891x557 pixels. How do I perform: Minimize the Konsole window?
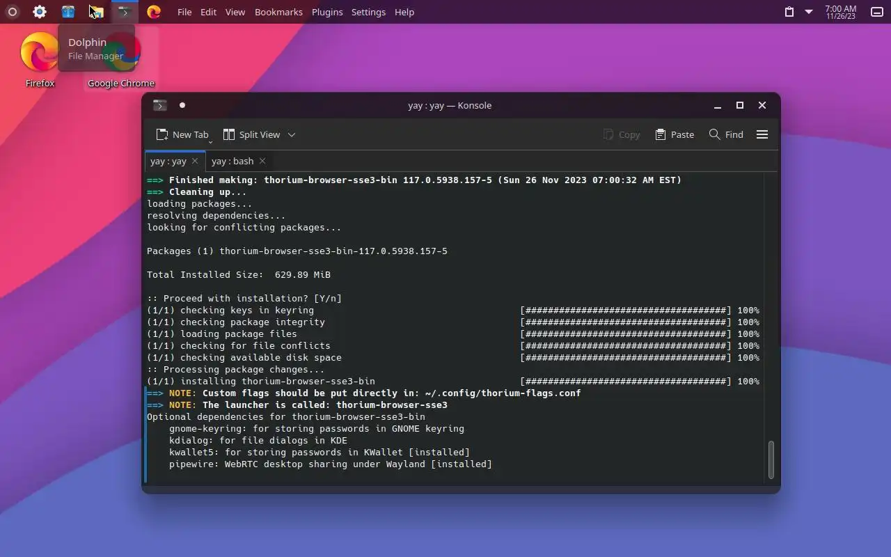[718, 105]
